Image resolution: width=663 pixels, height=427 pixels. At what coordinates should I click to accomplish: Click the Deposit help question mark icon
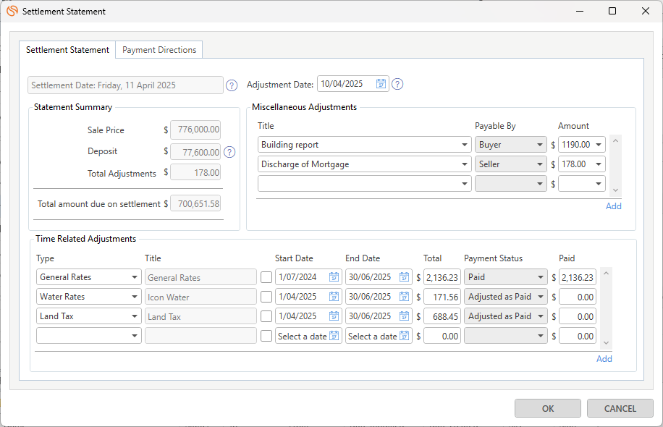click(x=229, y=152)
